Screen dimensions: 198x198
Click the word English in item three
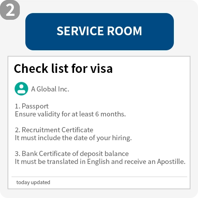tap(98, 162)
